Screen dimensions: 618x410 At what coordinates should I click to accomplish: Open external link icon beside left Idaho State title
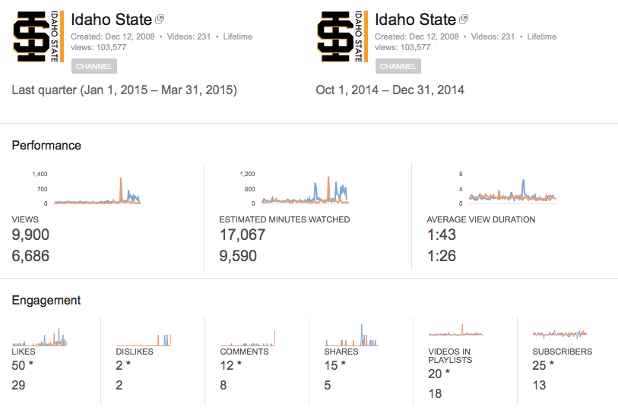point(160,19)
